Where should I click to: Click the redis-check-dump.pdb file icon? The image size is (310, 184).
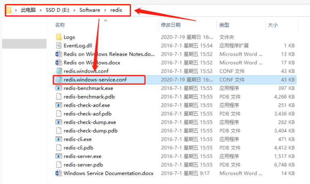(x=59, y=130)
